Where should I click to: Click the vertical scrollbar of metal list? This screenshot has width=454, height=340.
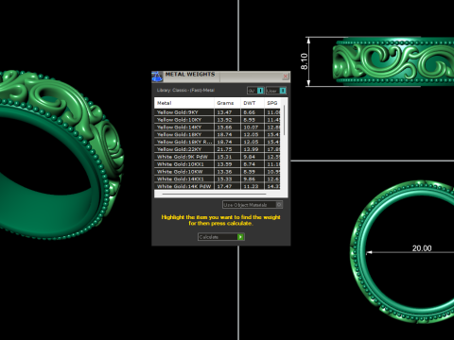(284, 120)
